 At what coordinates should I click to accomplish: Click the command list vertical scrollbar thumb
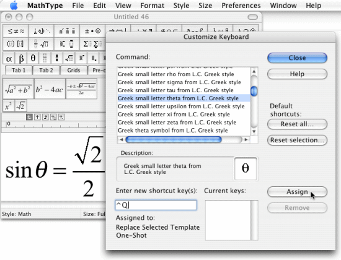254,91
